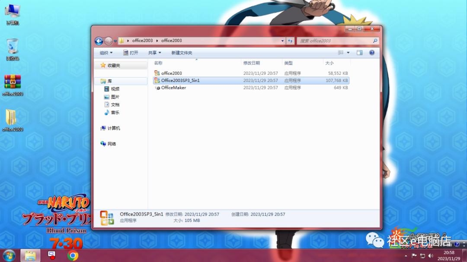Expand the 共享 (Share) dropdown
The height and width of the screenshot is (262, 467).
(x=154, y=52)
